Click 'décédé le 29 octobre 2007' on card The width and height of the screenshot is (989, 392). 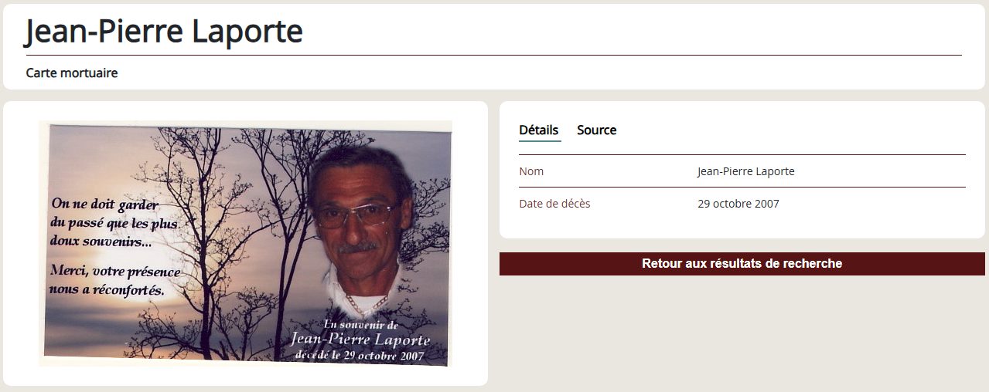tap(360, 356)
